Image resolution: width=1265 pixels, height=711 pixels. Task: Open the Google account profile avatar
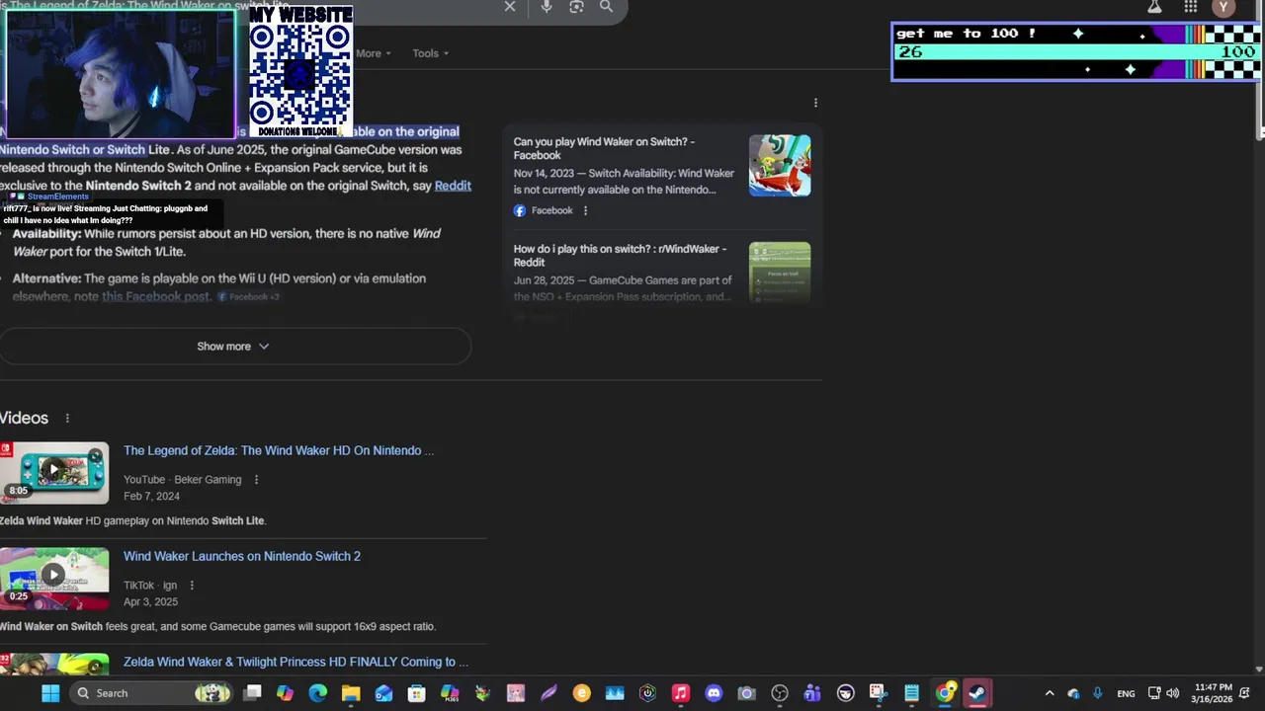click(1223, 8)
